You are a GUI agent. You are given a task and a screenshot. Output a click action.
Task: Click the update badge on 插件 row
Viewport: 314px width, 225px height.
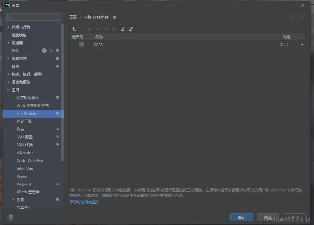[x=44, y=51]
